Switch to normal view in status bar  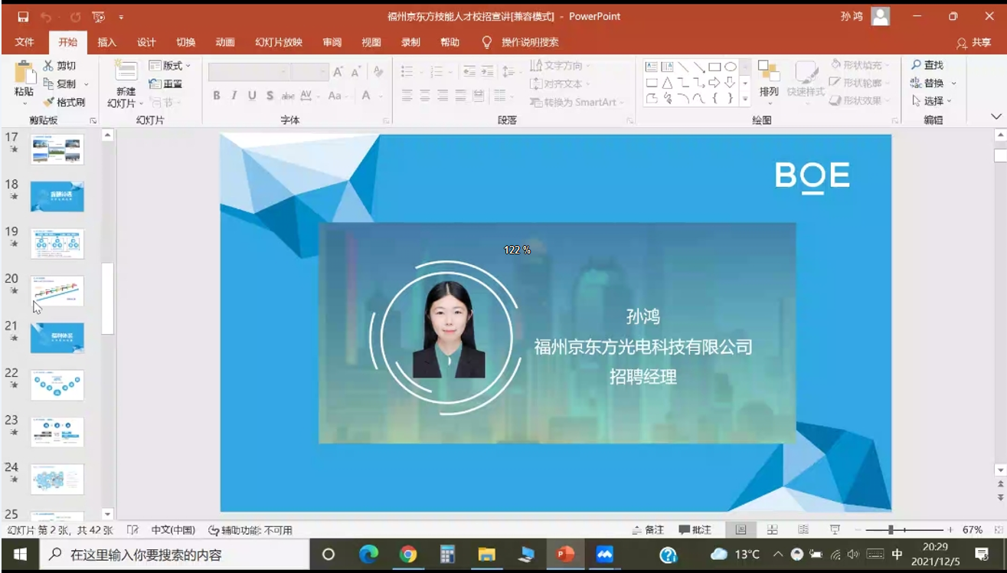(741, 530)
